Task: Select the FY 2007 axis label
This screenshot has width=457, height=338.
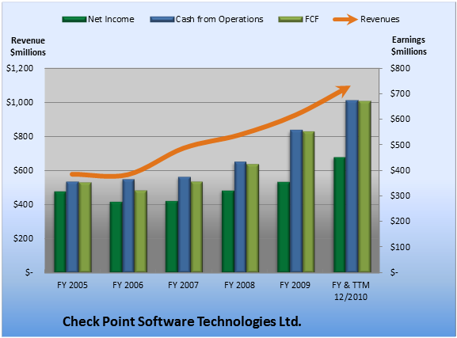Action: coord(183,285)
